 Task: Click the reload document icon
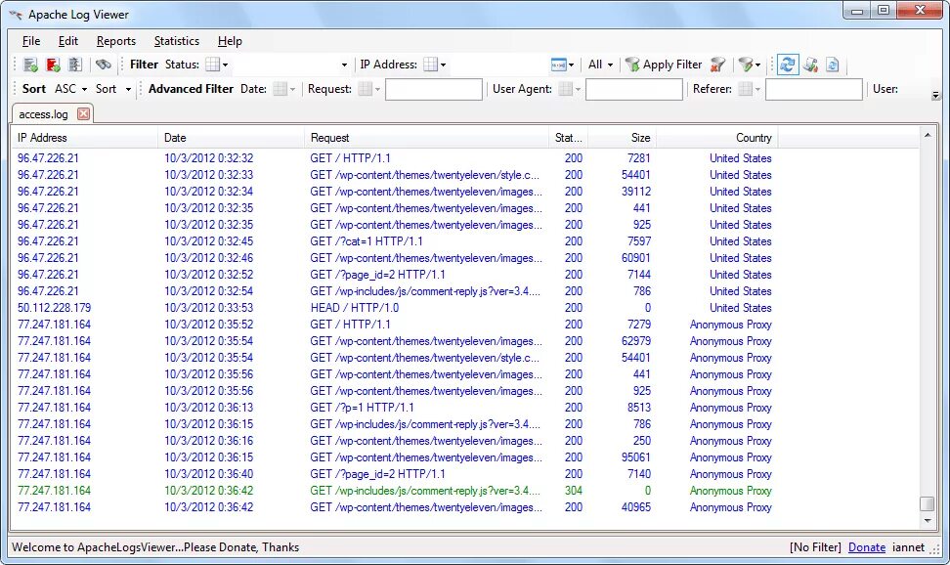click(833, 65)
